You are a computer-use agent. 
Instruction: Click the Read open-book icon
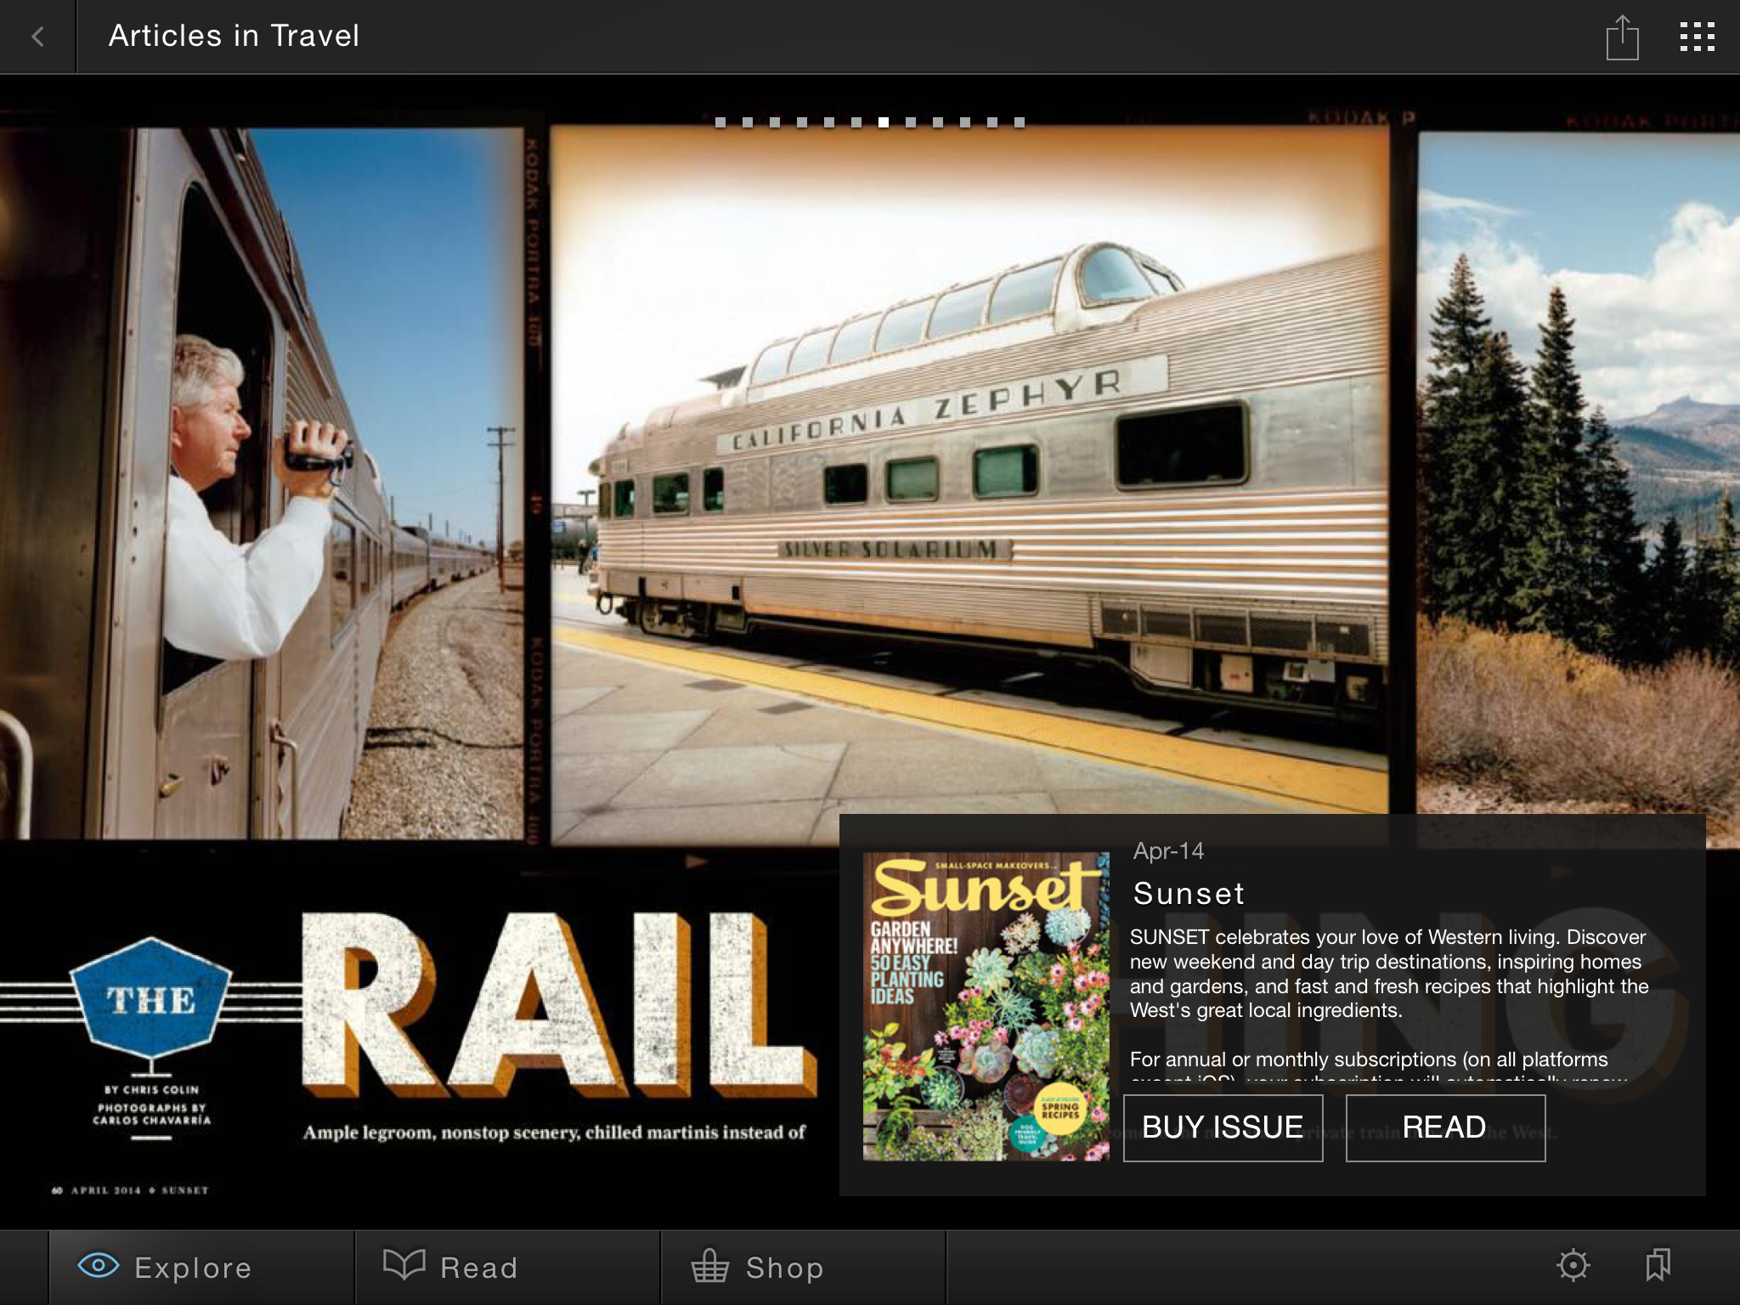404,1265
